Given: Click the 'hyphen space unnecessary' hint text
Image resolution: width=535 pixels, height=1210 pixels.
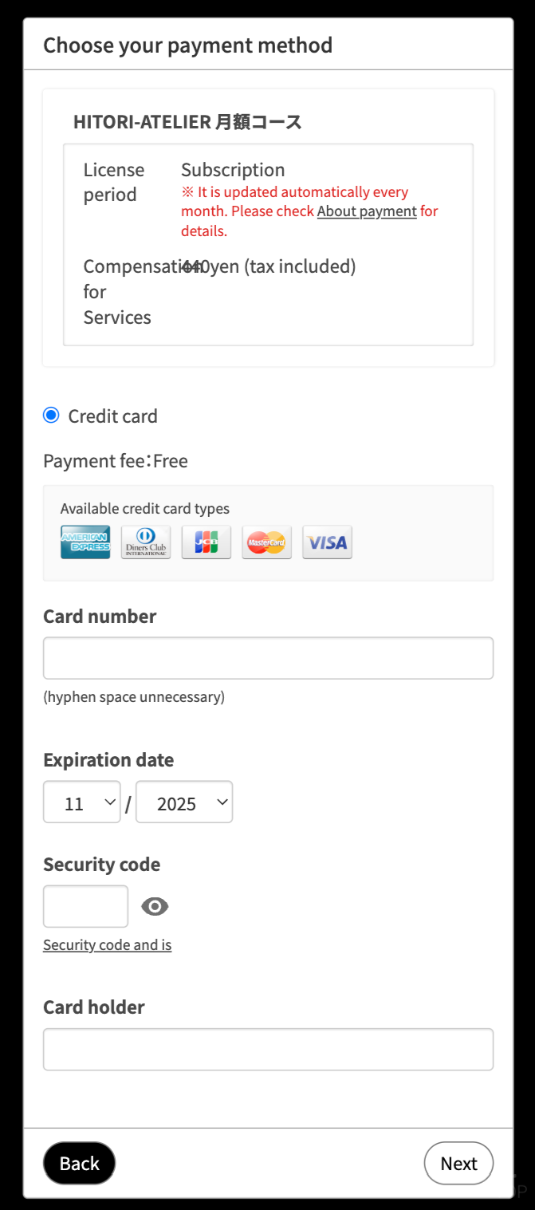Looking at the screenshot, I should [134, 697].
